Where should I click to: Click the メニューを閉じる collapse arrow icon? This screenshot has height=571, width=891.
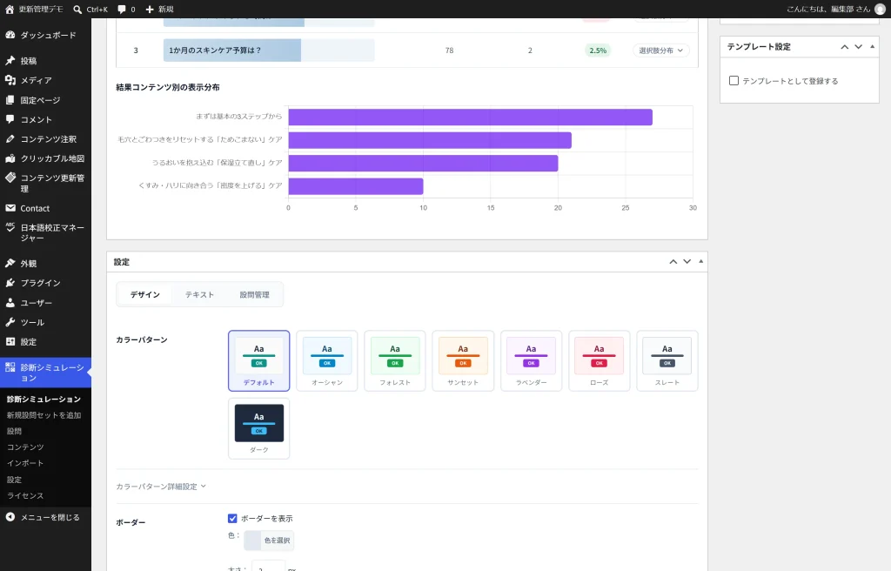pos(10,517)
